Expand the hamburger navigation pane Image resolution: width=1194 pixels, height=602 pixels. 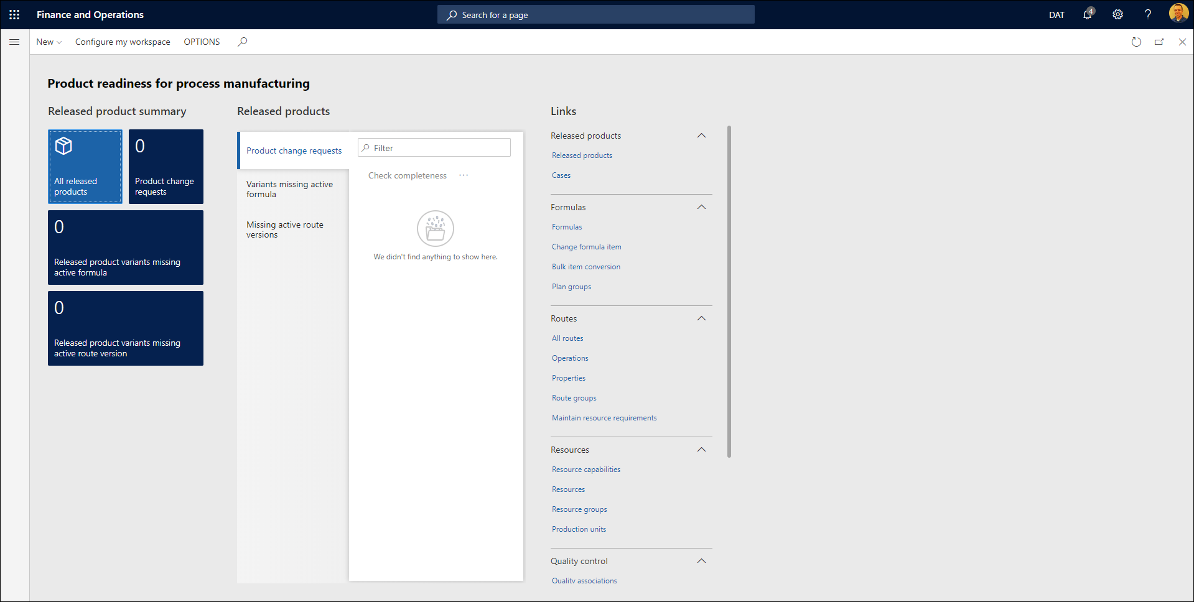[14, 42]
